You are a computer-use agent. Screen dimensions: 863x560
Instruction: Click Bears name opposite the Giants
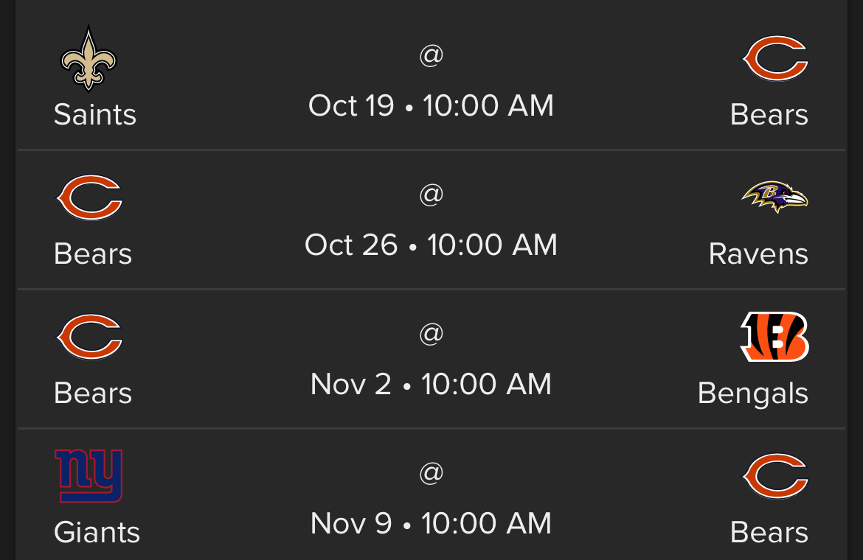[x=769, y=533]
